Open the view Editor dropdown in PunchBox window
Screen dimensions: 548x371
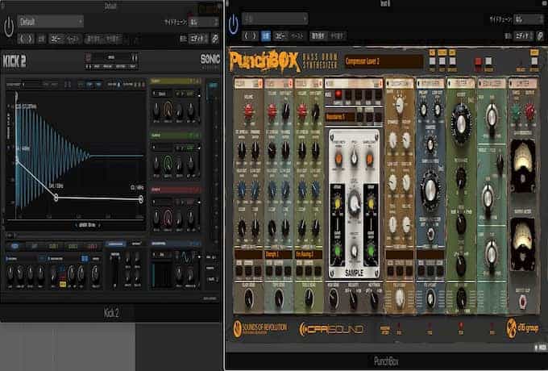pos(524,35)
